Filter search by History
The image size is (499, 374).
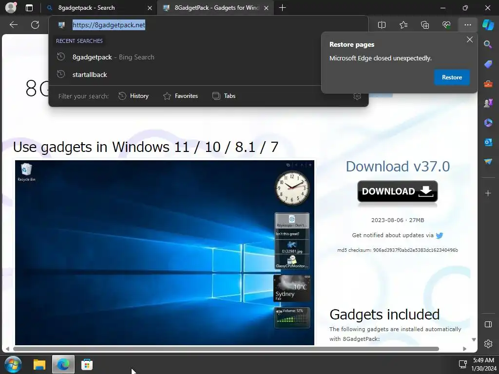tap(134, 96)
